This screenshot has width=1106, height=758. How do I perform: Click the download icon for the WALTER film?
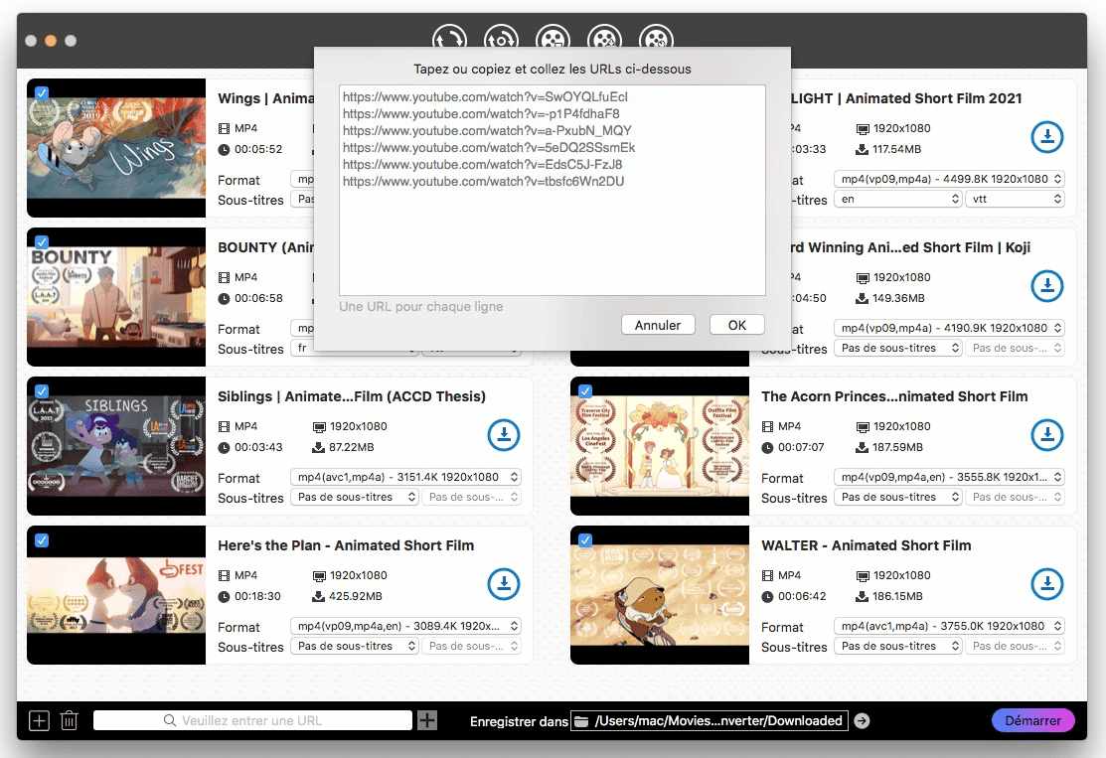point(1046,584)
